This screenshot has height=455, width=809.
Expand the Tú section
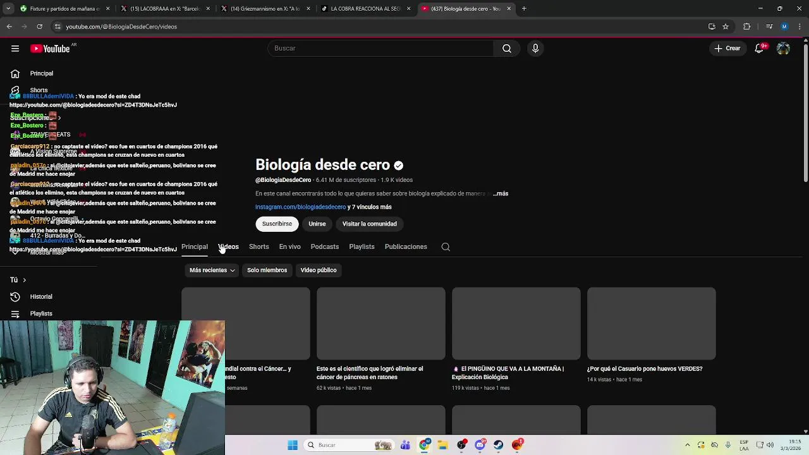click(x=18, y=279)
